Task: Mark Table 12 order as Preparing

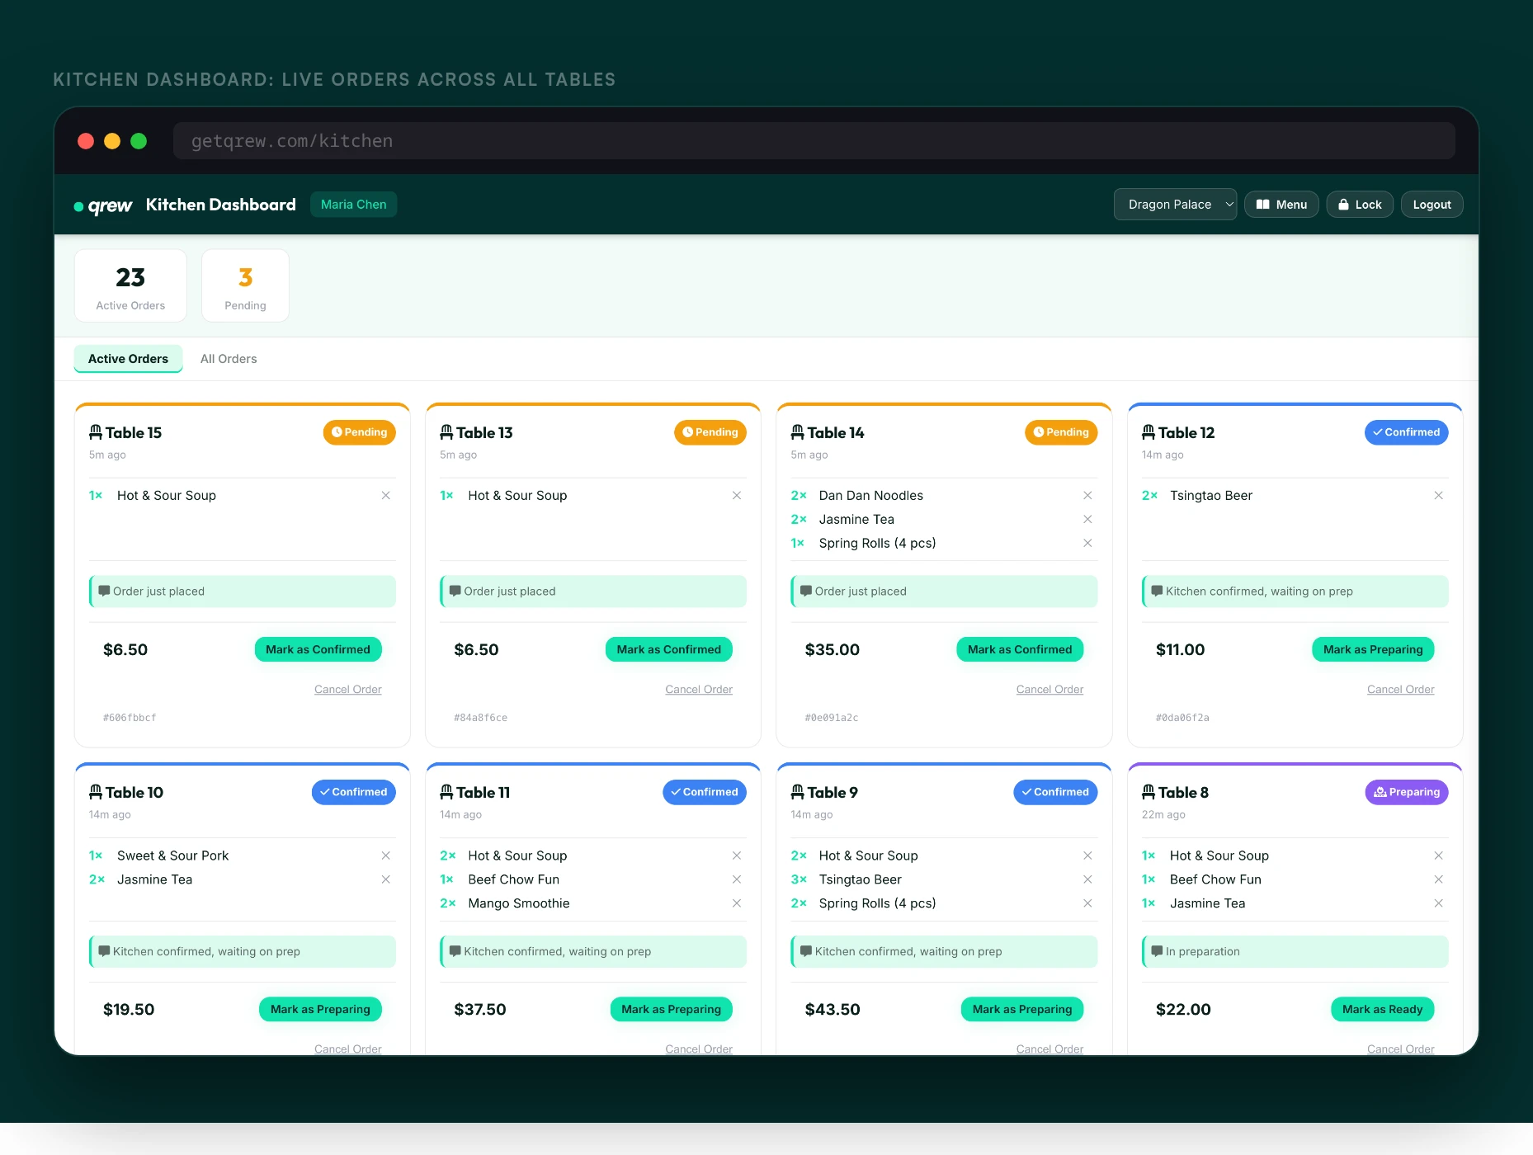Action: [1373, 649]
